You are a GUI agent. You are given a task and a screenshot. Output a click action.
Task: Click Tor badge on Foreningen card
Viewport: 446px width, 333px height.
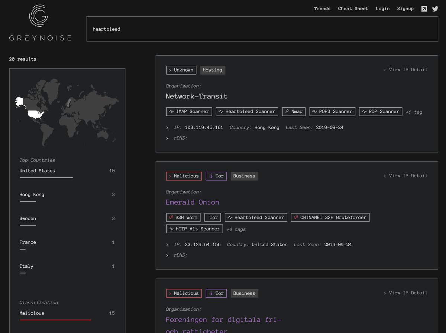pyautogui.click(x=216, y=293)
